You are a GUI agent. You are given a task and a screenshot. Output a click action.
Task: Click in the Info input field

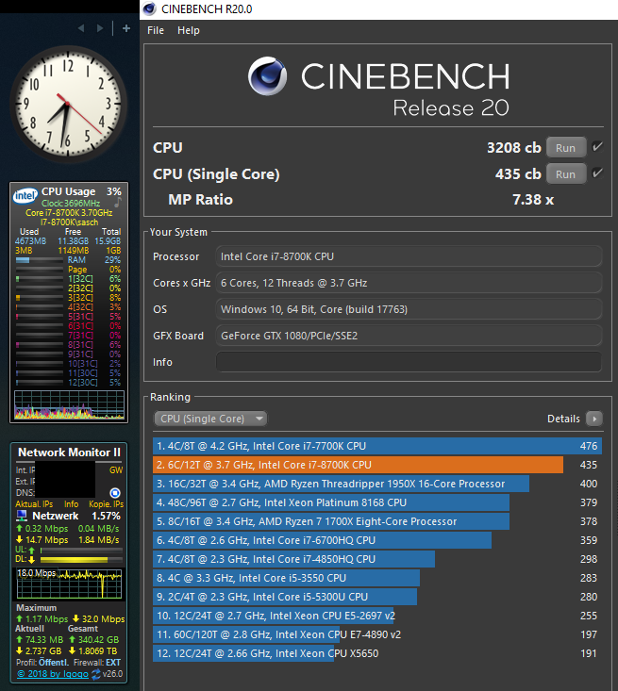coord(409,362)
